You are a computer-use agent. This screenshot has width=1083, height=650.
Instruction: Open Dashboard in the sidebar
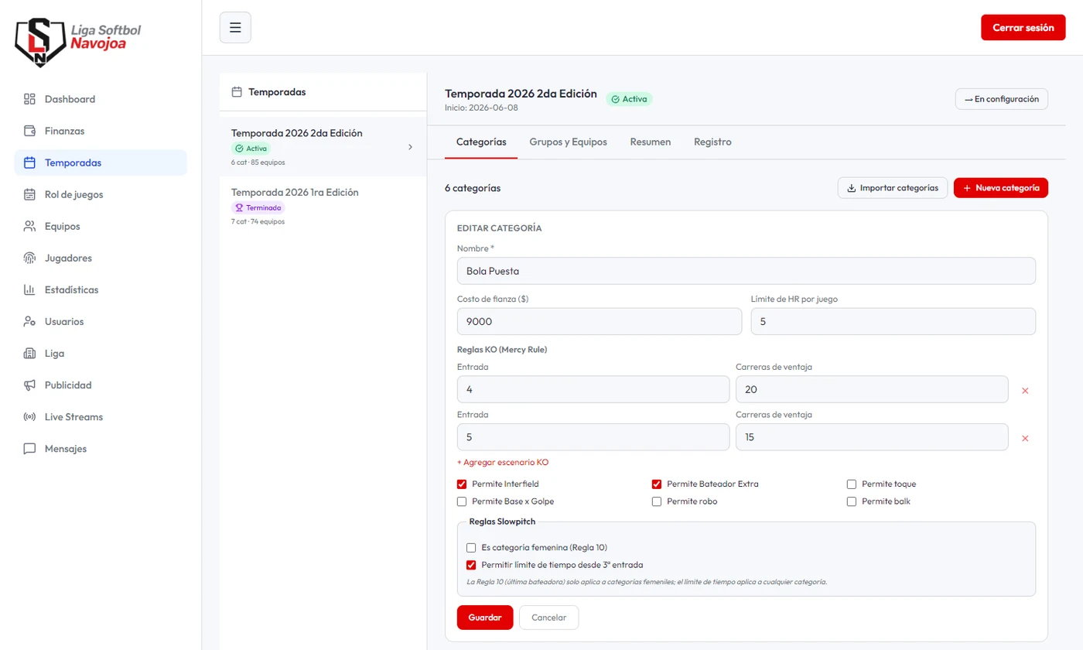tap(101, 99)
